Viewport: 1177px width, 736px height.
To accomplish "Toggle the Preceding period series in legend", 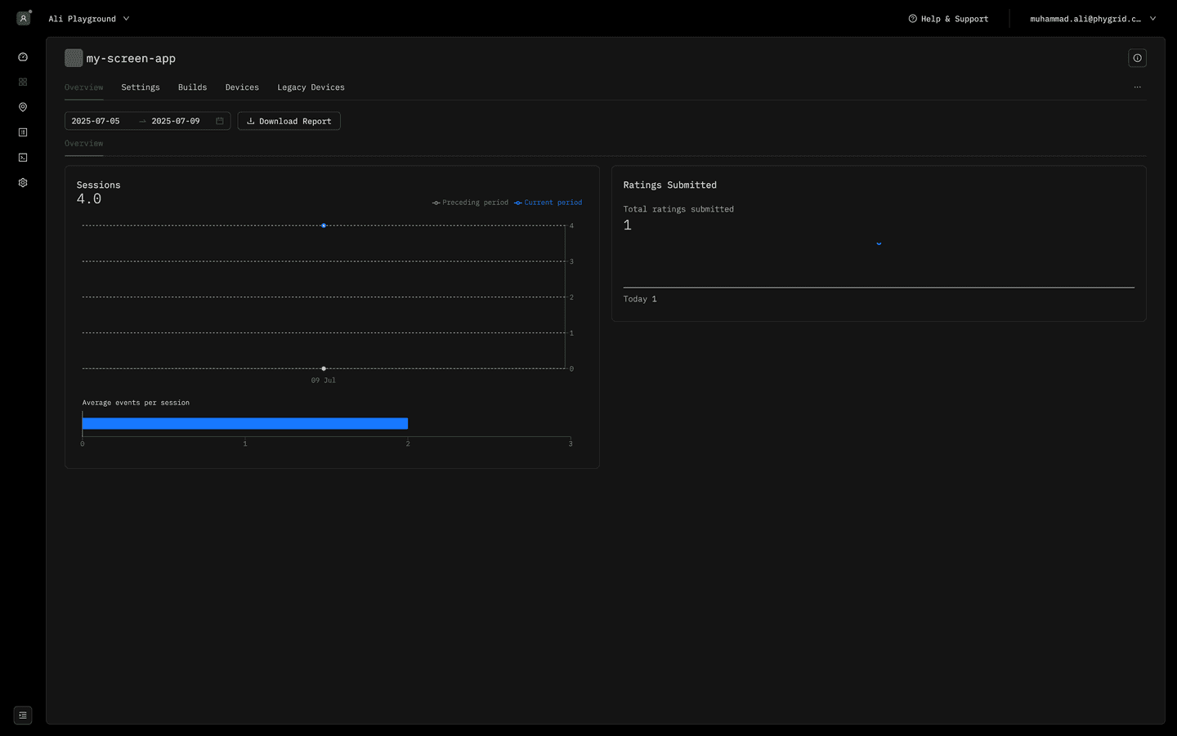I will [470, 202].
